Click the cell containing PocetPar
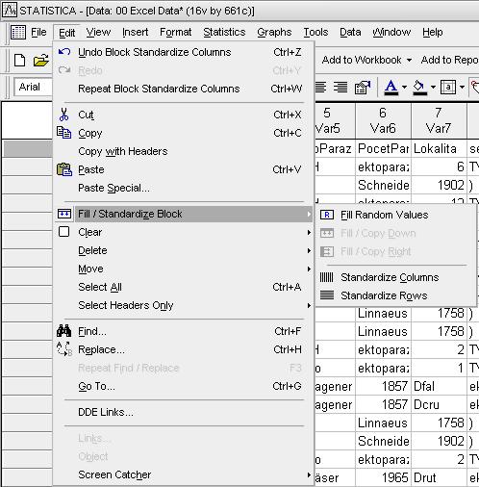479x487 pixels. tap(383, 148)
